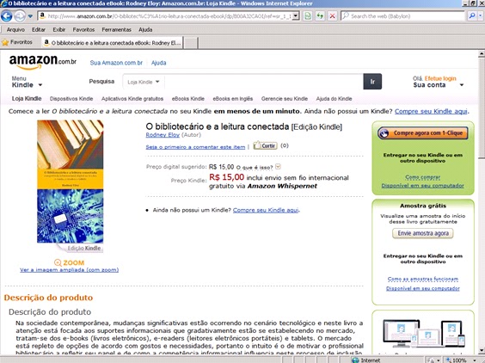Click the red Stop loading icon
This screenshot has width=485, height=363.
(333, 16)
